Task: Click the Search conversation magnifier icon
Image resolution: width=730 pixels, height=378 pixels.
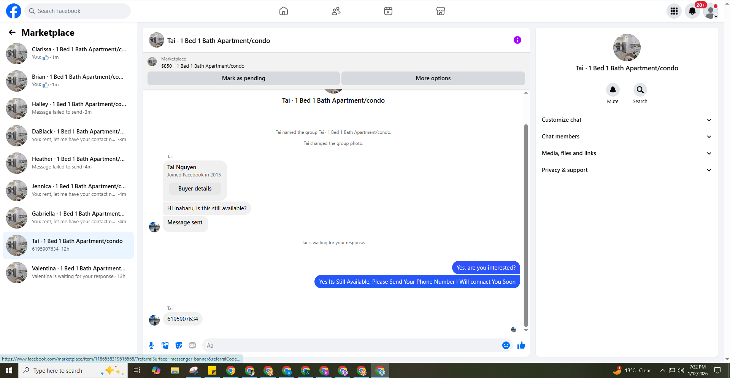Action: 640,90
